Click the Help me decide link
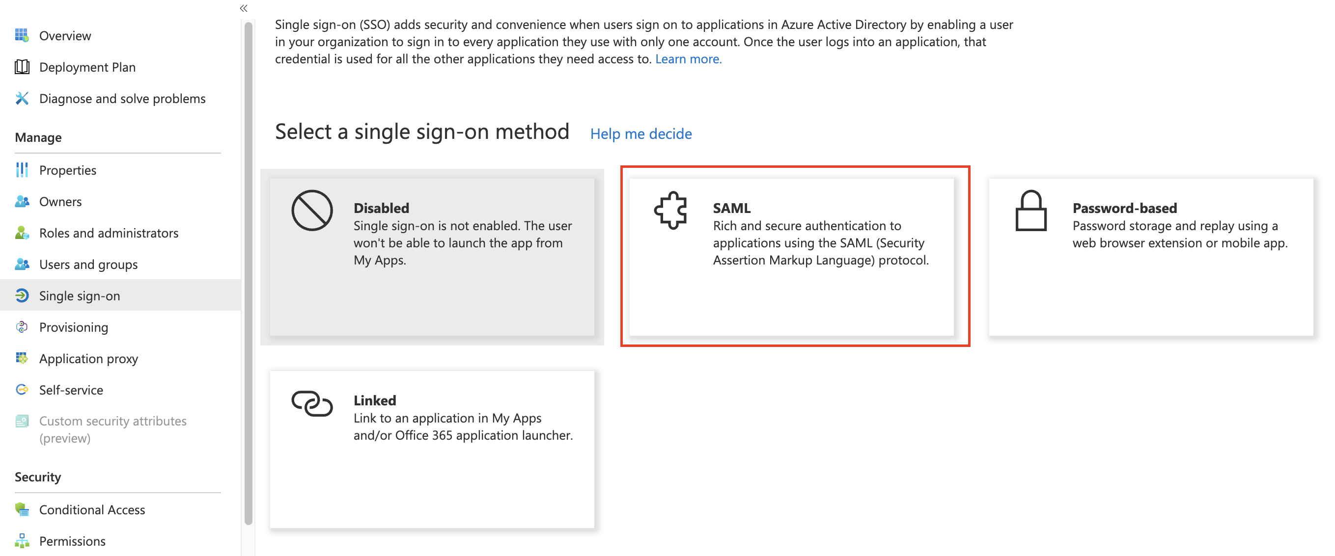Viewport: 1335px width, 556px height. pyautogui.click(x=642, y=132)
